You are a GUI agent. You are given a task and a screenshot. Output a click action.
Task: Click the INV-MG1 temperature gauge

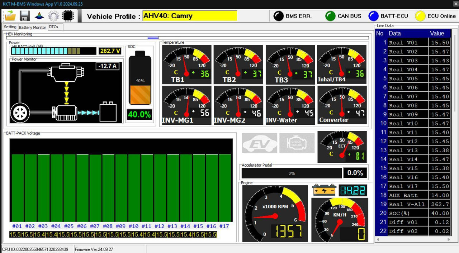187,105
